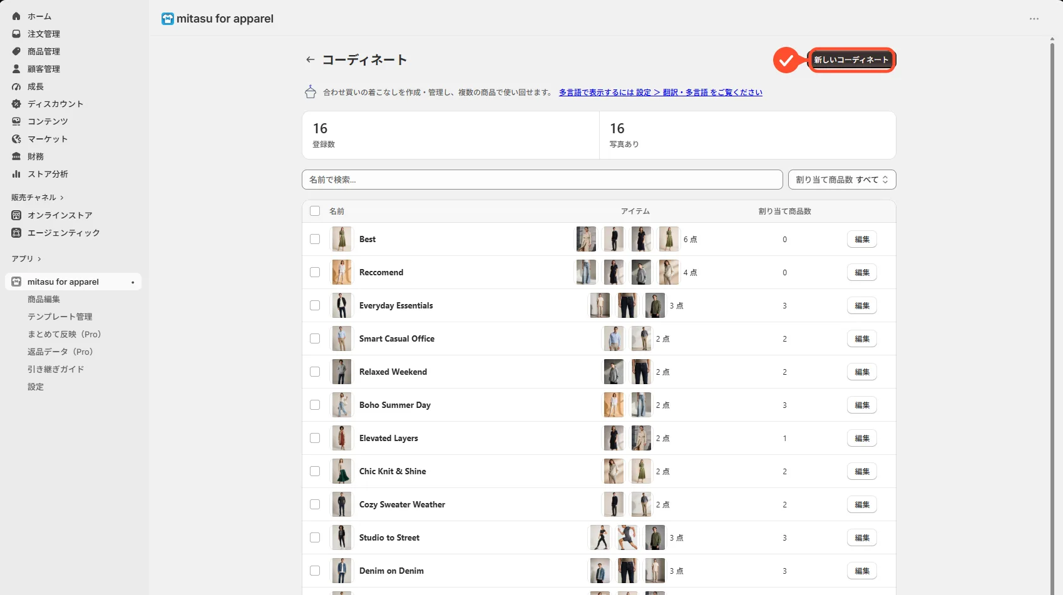Click the Home icon in sidebar
The width and height of the screenshot is (1063, 595).
click(16, 16)
